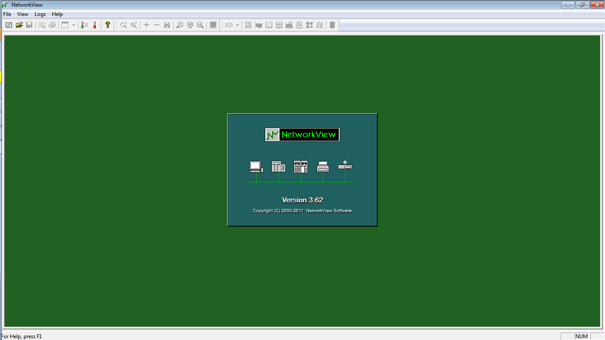Image resolution: width=605 pixels, height=340 pixels.
Task: Create a new network map document
Action: (x=9, y=25)
